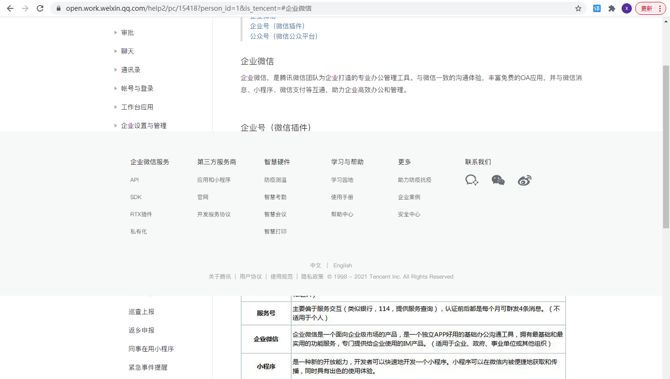
Task: Reload the current page
Action: pyautogui.click(x=40, y=8)
